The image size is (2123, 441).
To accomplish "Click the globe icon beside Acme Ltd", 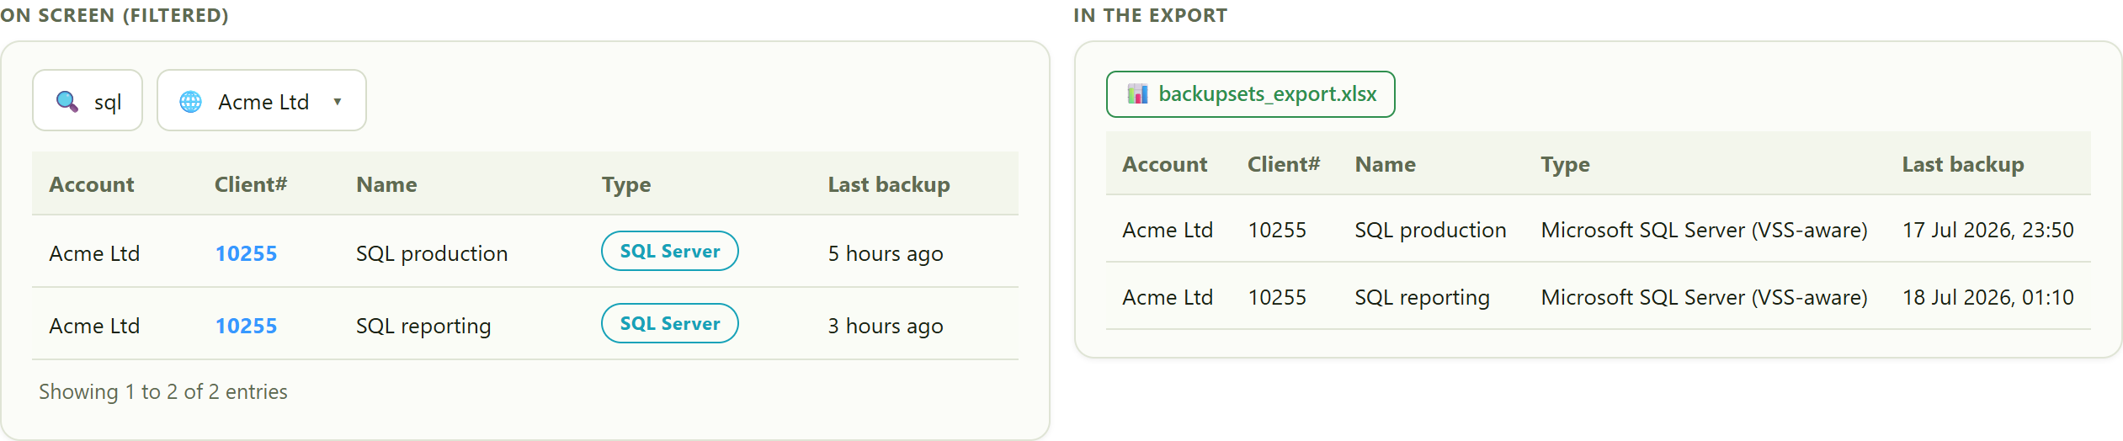I will click(x=191, y=102).
